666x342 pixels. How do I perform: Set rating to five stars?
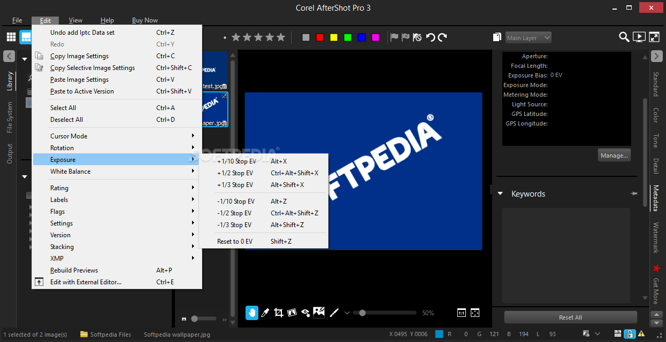pos(281,37)
